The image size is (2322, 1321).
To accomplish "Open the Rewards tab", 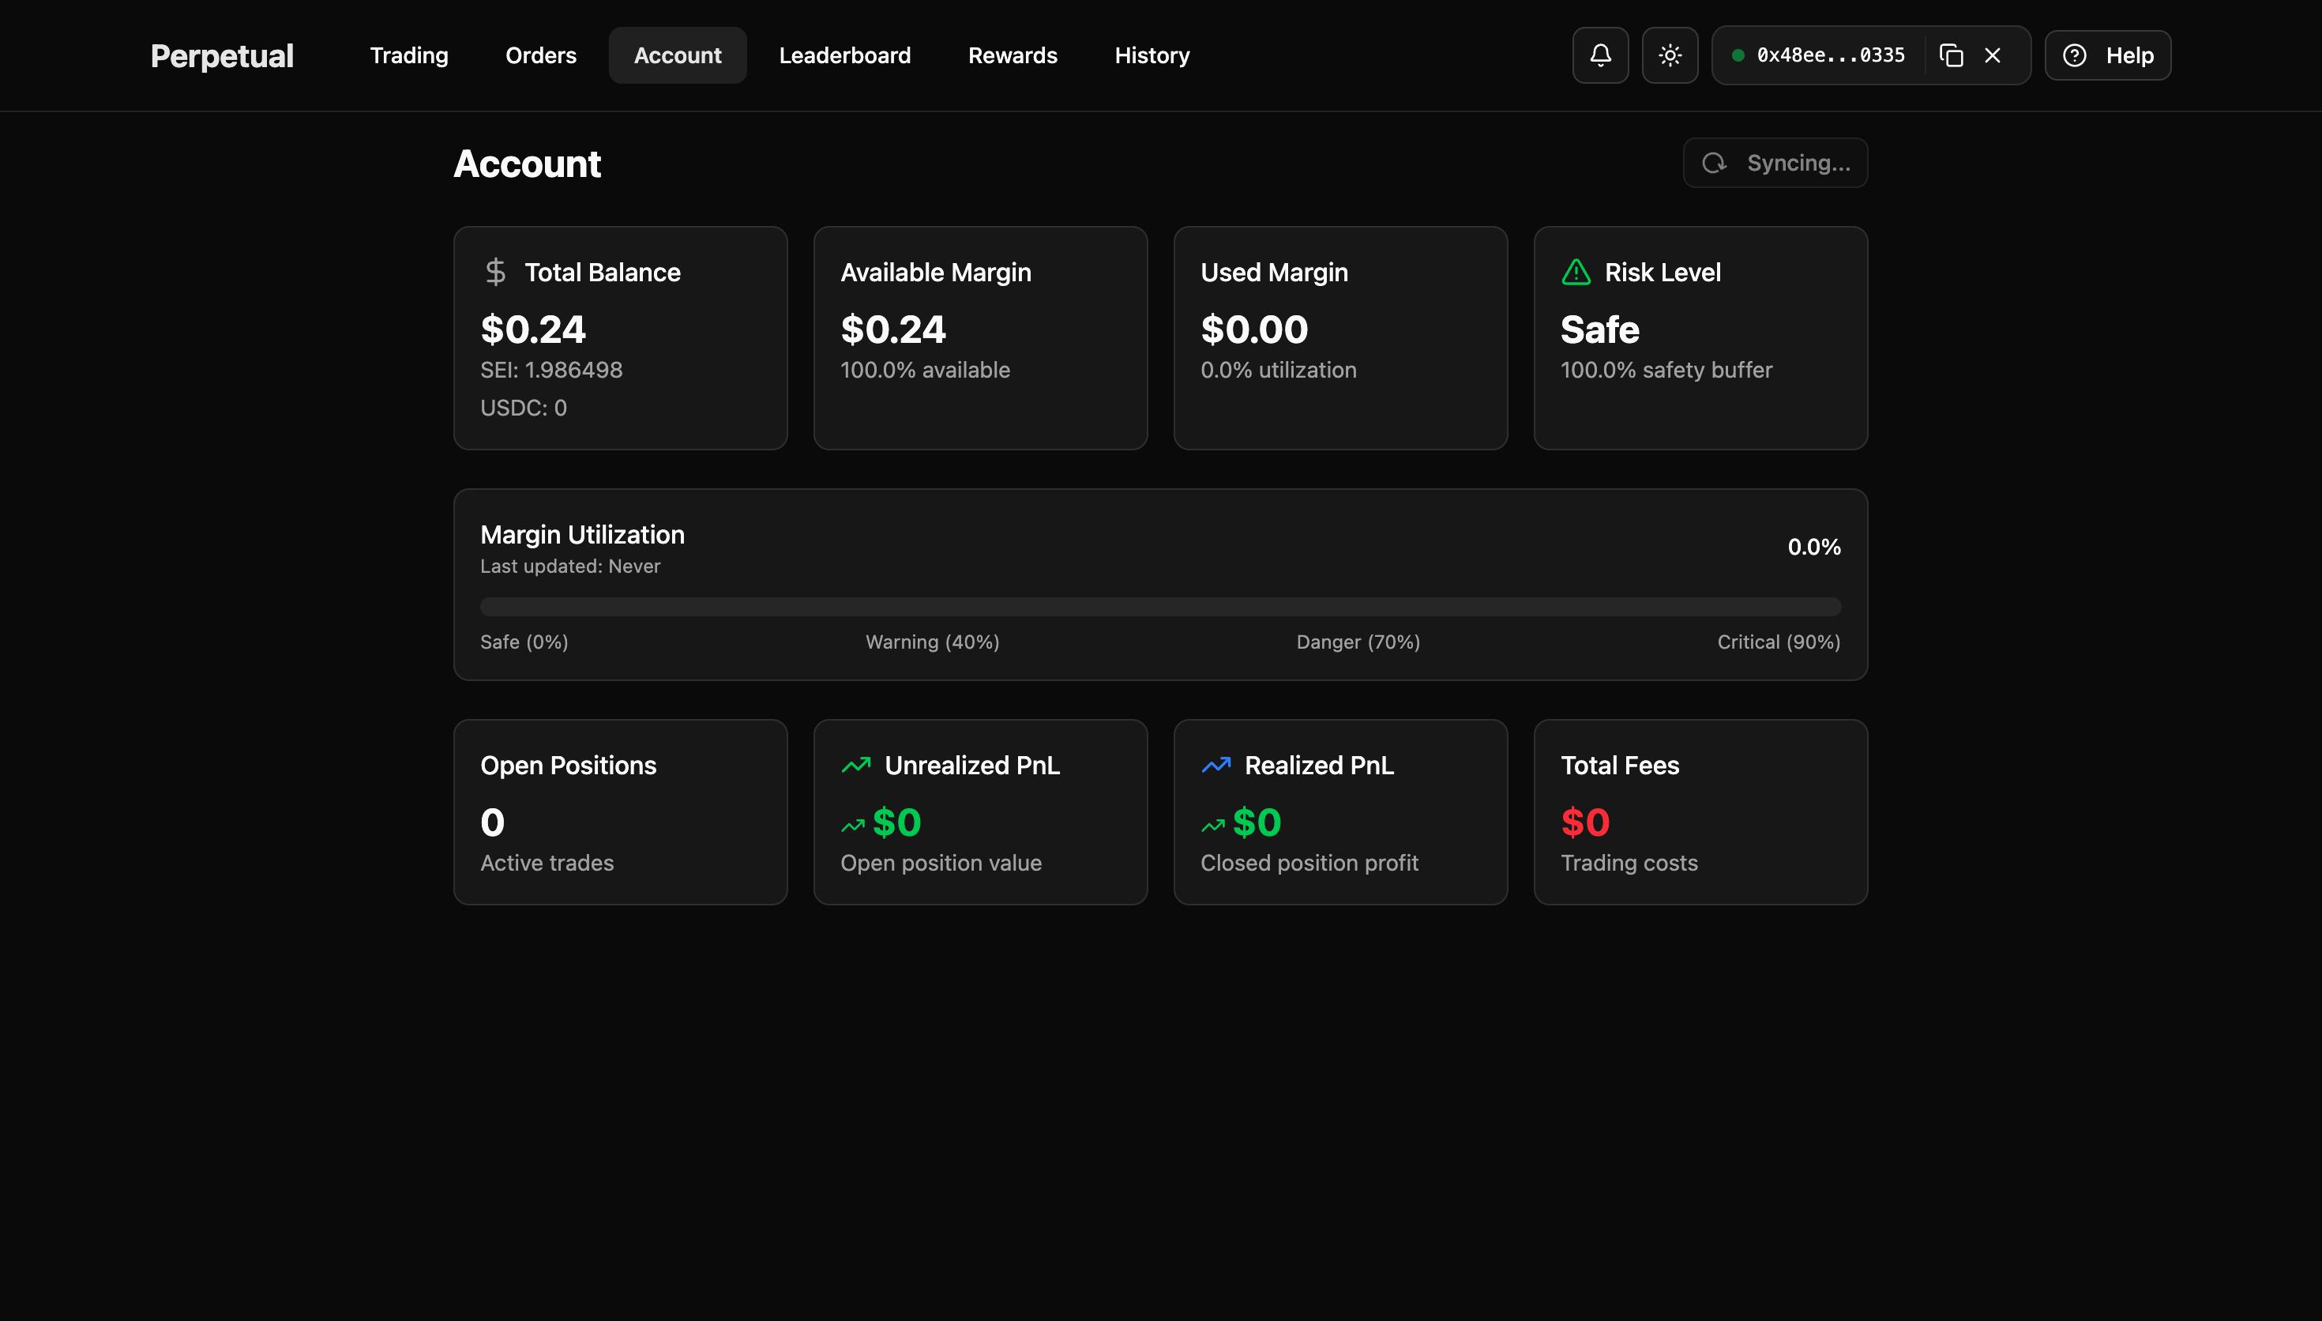I will click(1012, 55).
